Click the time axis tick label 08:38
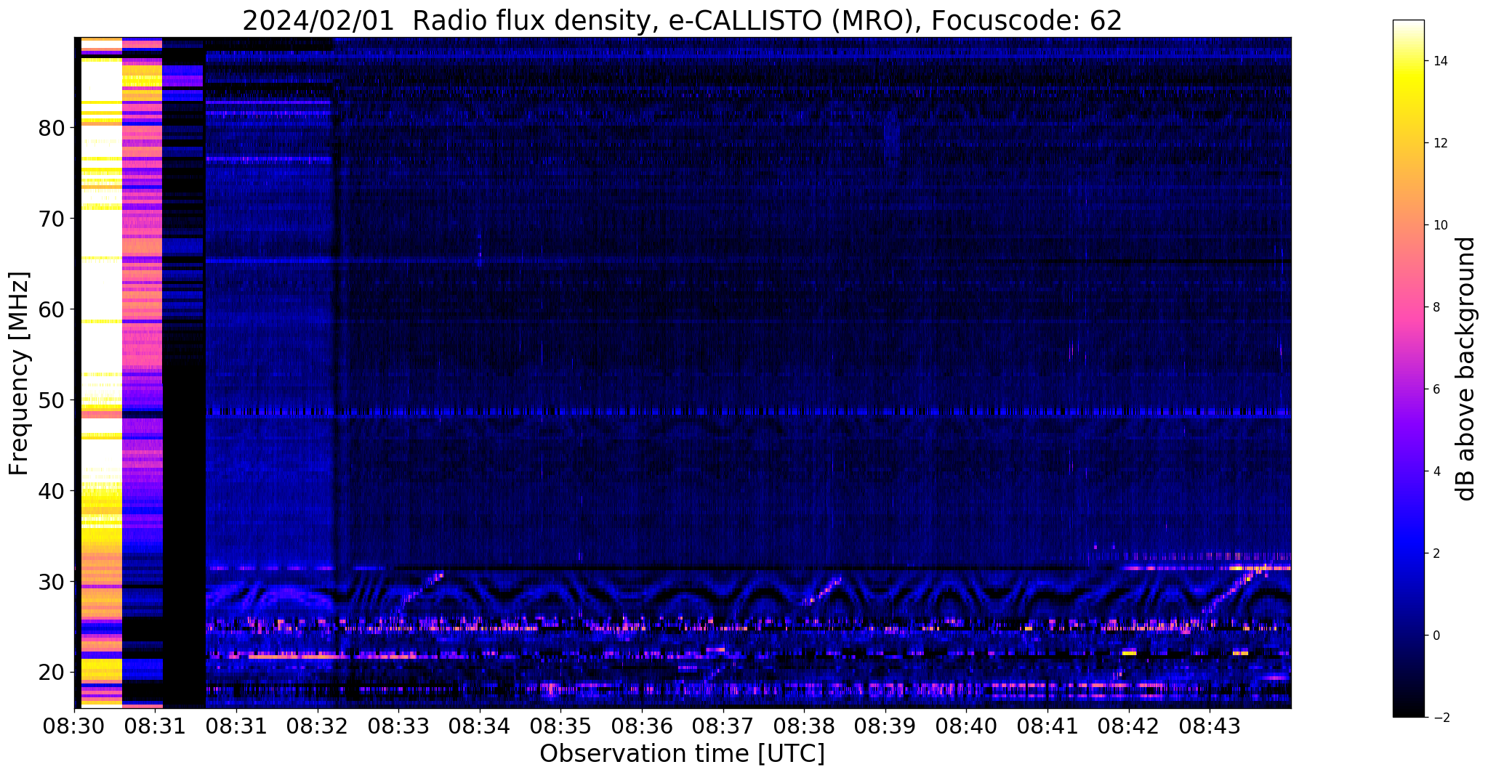This screenshot has width=1488, height=775. click(x=804, y=726)
